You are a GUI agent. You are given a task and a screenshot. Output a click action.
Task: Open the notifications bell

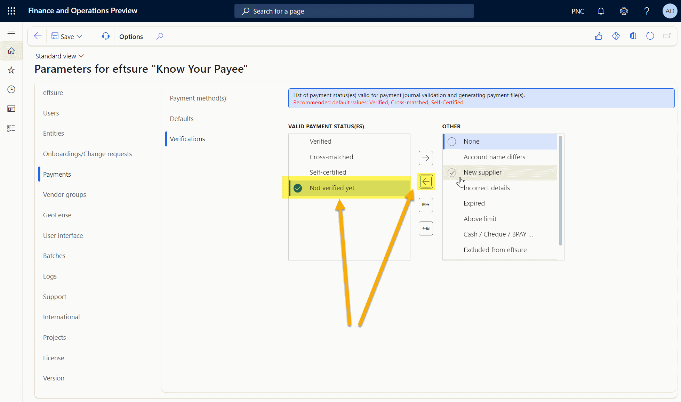(x=601, y=11)
